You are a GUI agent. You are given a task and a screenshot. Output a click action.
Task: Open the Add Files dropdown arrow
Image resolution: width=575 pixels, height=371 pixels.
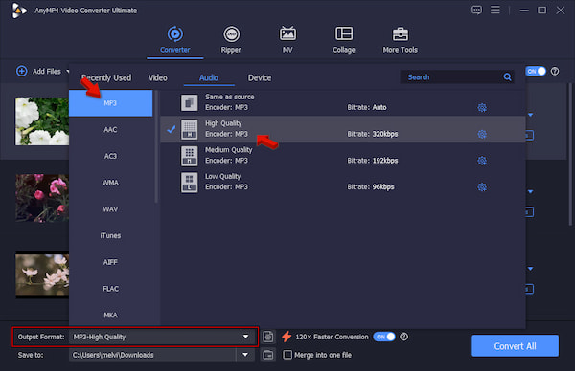click(67, 71)
